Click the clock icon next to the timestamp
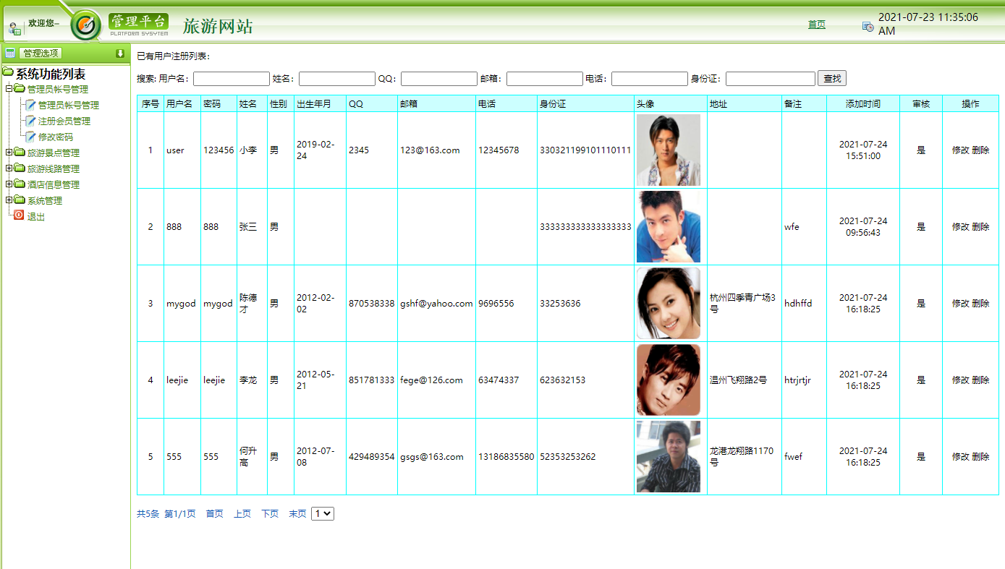Viewport: 1005px width, 569px height. click(868, 26)
